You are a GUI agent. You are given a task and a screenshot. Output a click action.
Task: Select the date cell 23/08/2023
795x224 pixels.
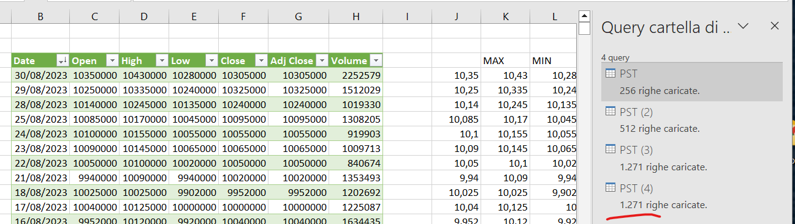click(40, 148)
